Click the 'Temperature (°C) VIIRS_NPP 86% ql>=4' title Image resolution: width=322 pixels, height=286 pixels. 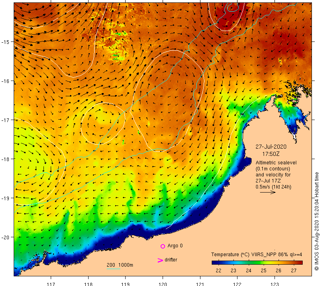(x=256, y=255)
